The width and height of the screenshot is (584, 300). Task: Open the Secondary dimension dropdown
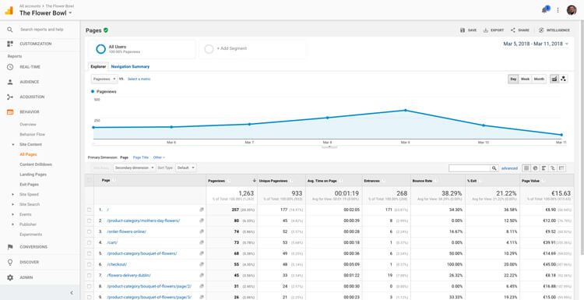tap(135, 168)
